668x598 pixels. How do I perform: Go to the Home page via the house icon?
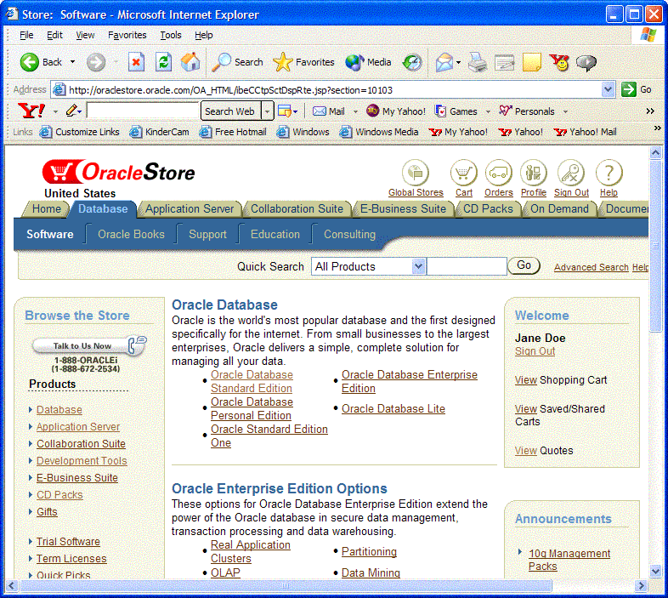coord(190,62)
